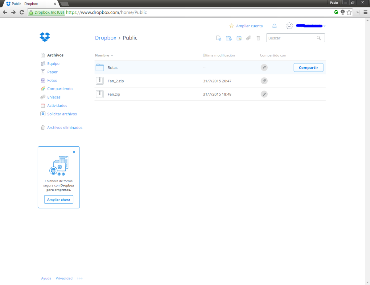370x285 pixels.
Task: Click the new folder icon
Action: pyautogui.click(x=229, y=38)
